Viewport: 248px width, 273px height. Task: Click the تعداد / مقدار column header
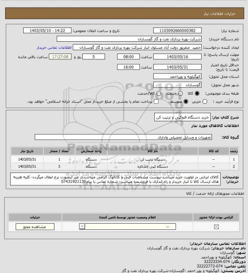pyautogui.click(x=59, y=151)
